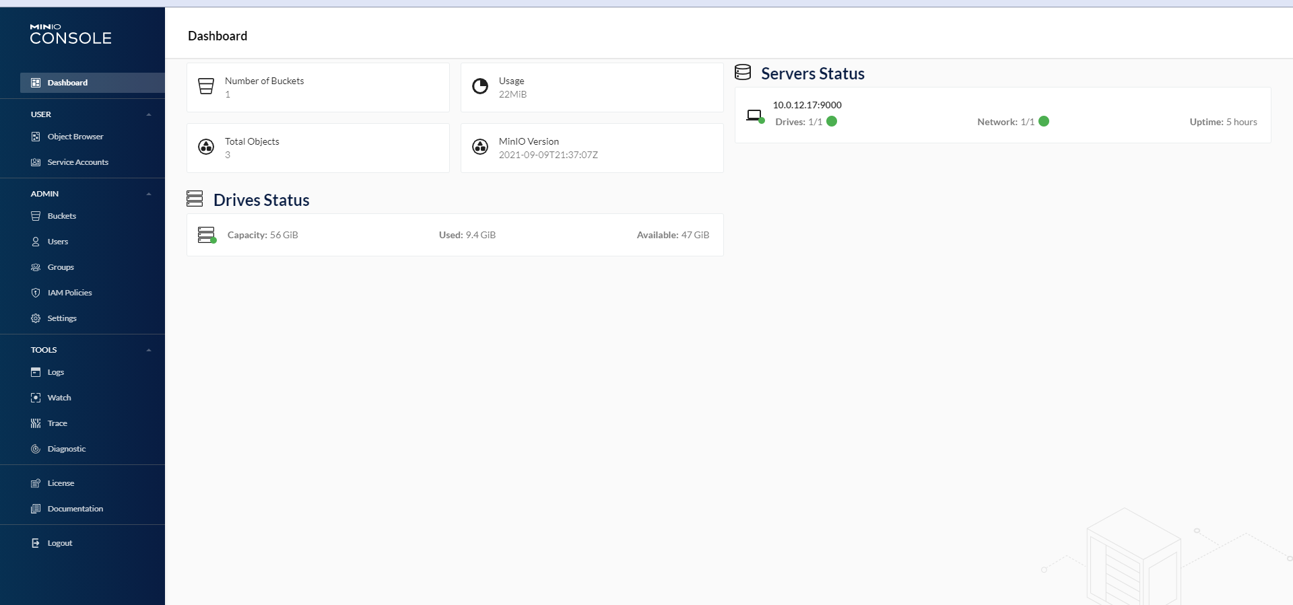This screenshot has width=1293, height=605.
Task: Click the Usage value 22MiB
Action: point(513,94)
